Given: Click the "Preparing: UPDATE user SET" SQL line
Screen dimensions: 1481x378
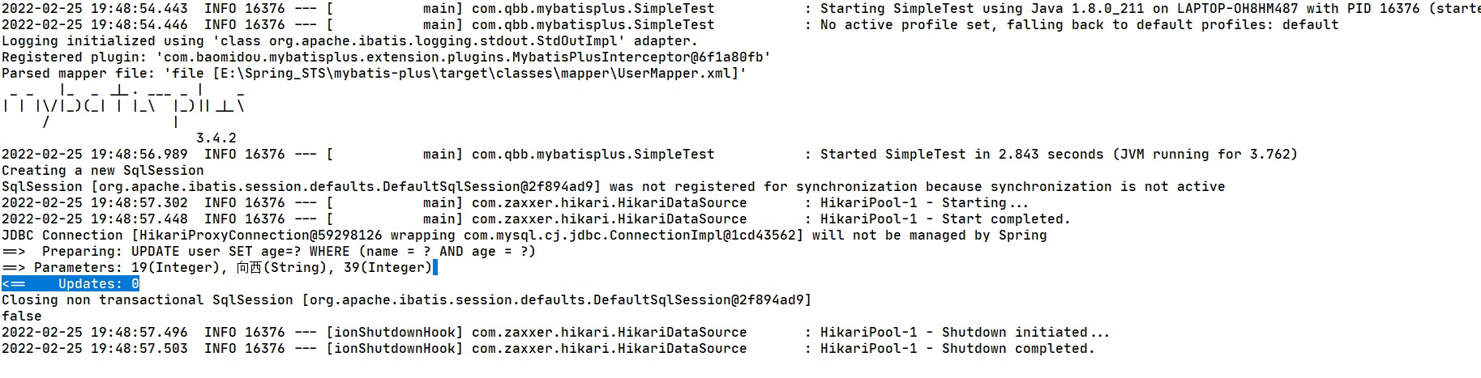Looking at the screenshot, I should (x=268, y=252).
